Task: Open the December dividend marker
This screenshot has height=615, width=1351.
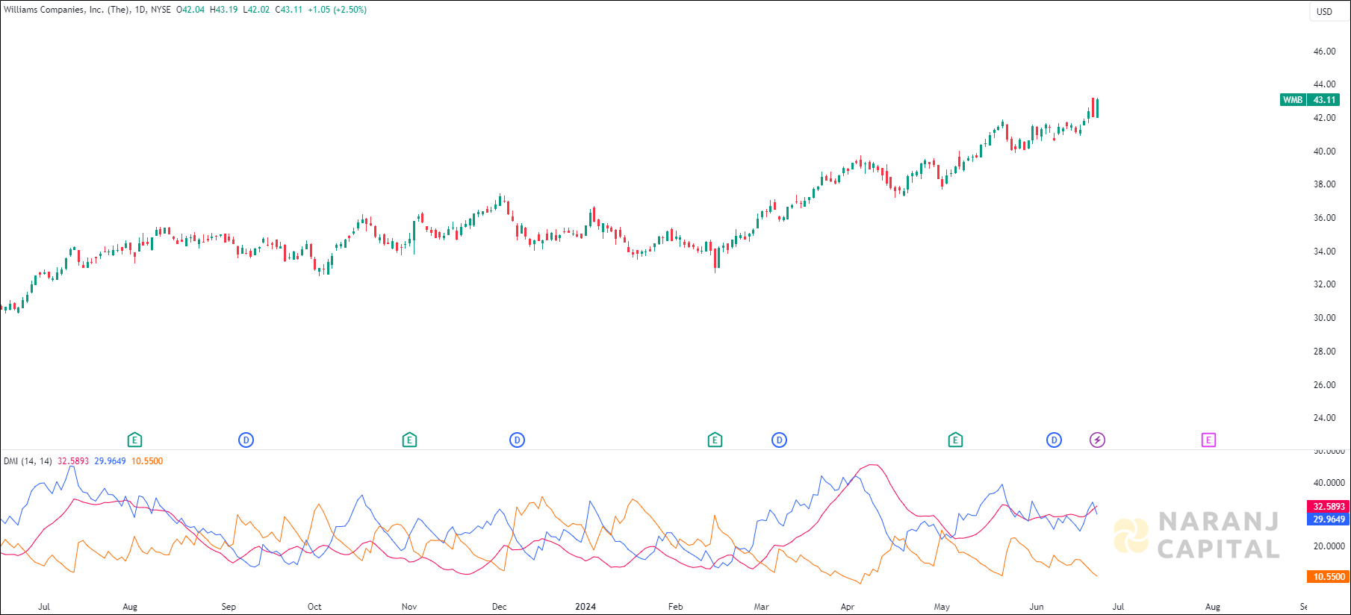Action: [x=517, y=440]
